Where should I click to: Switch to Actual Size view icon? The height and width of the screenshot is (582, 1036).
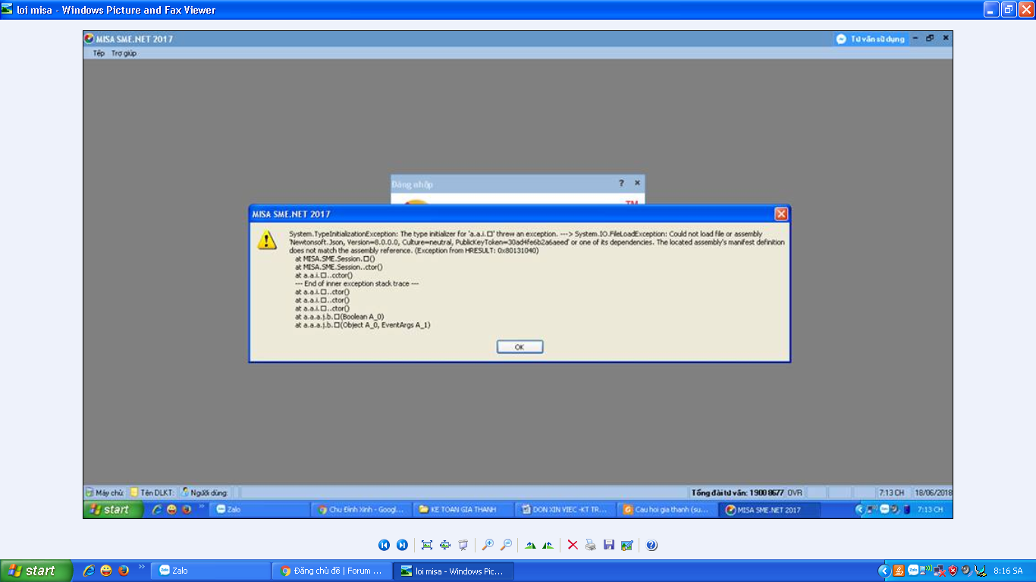[x=444, y=545]
